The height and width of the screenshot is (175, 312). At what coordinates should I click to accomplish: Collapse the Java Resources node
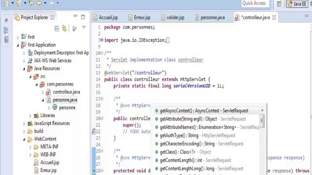(x=24, y=69)
